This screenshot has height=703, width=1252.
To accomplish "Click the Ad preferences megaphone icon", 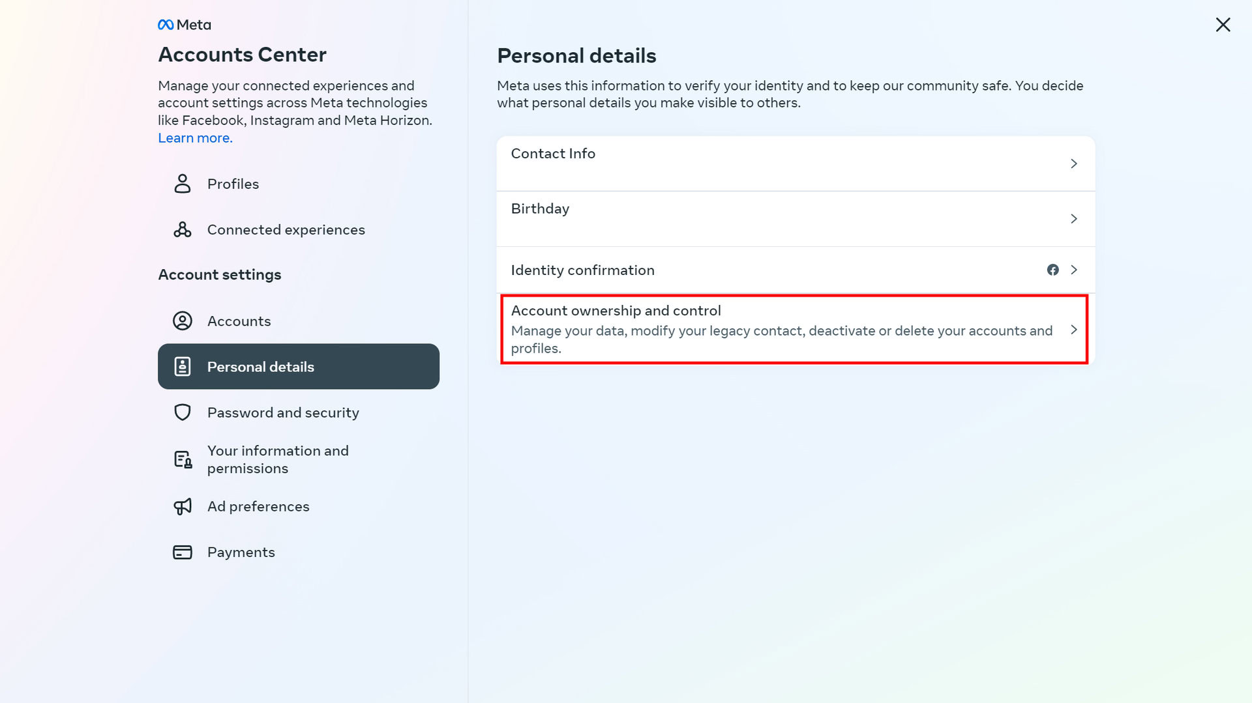I will pyautogui.click(x=183, y=506).
